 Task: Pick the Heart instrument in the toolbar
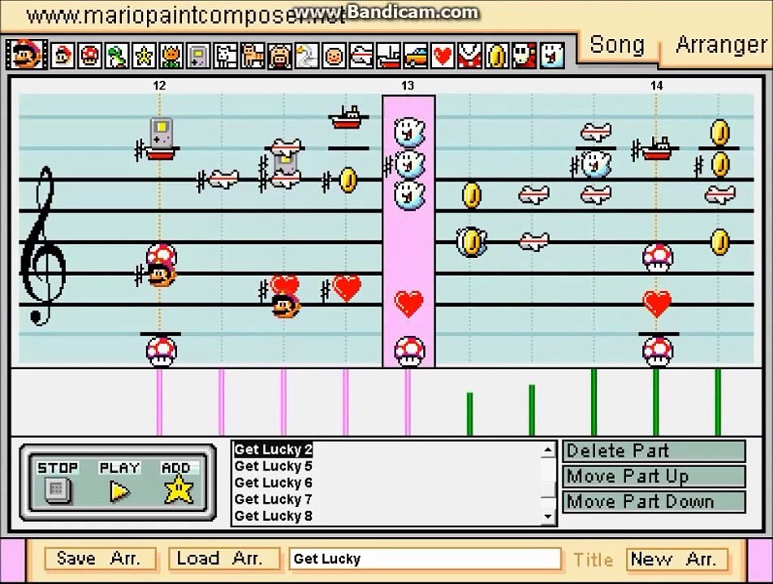click(443, 55)
